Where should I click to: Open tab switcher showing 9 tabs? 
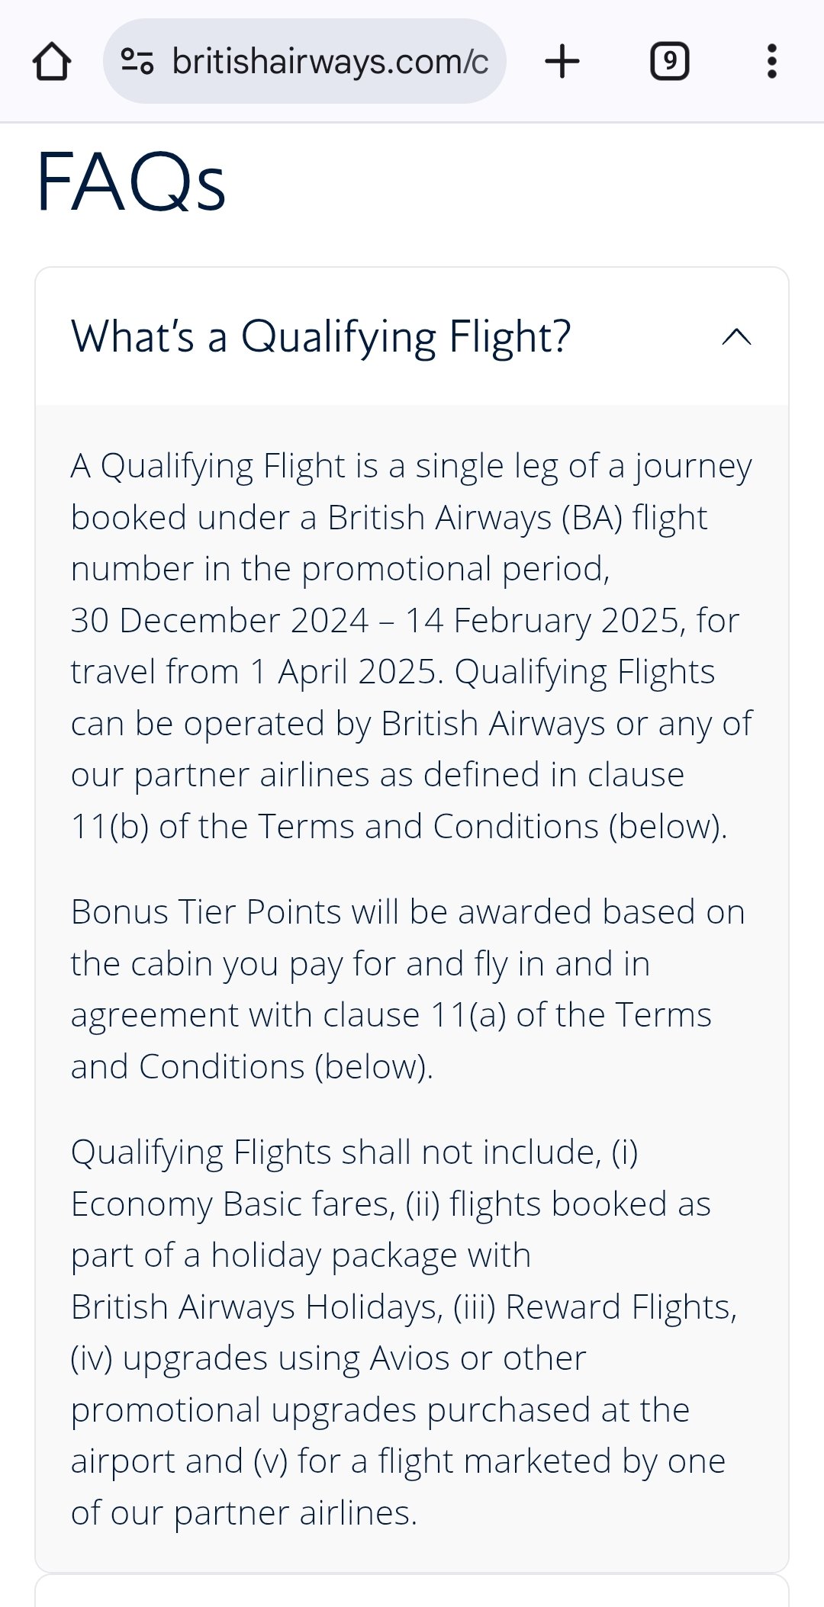669,61
